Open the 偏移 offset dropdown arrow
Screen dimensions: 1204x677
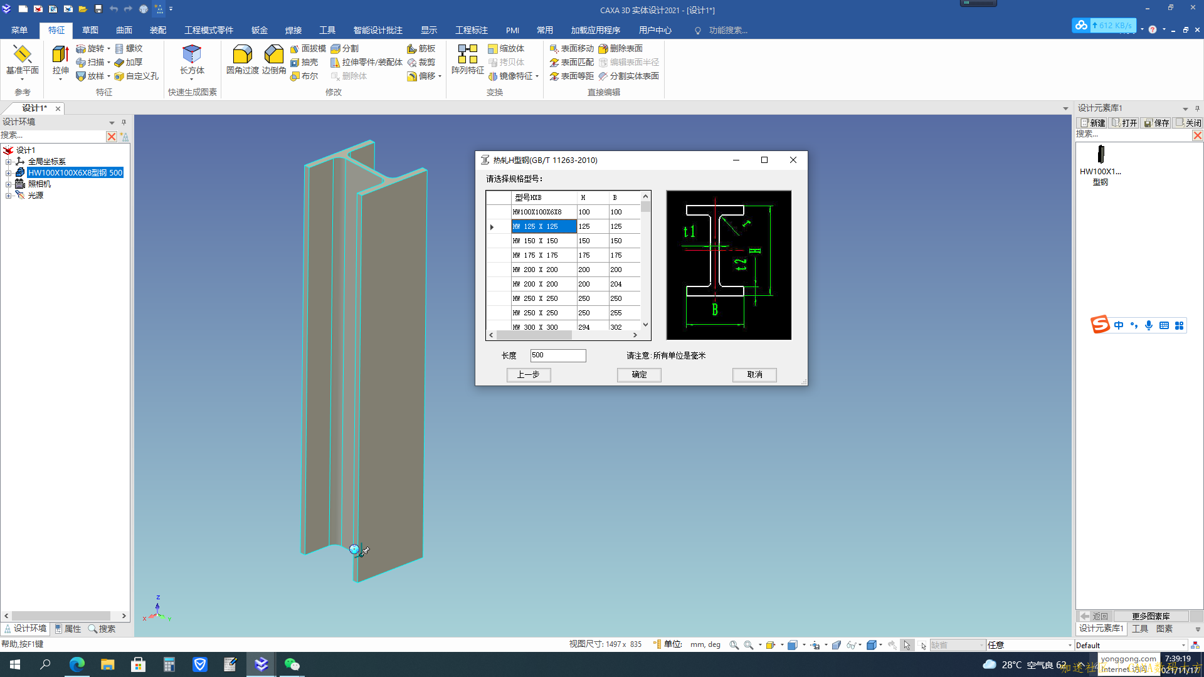pyautogui.click(x=440, y=76)
